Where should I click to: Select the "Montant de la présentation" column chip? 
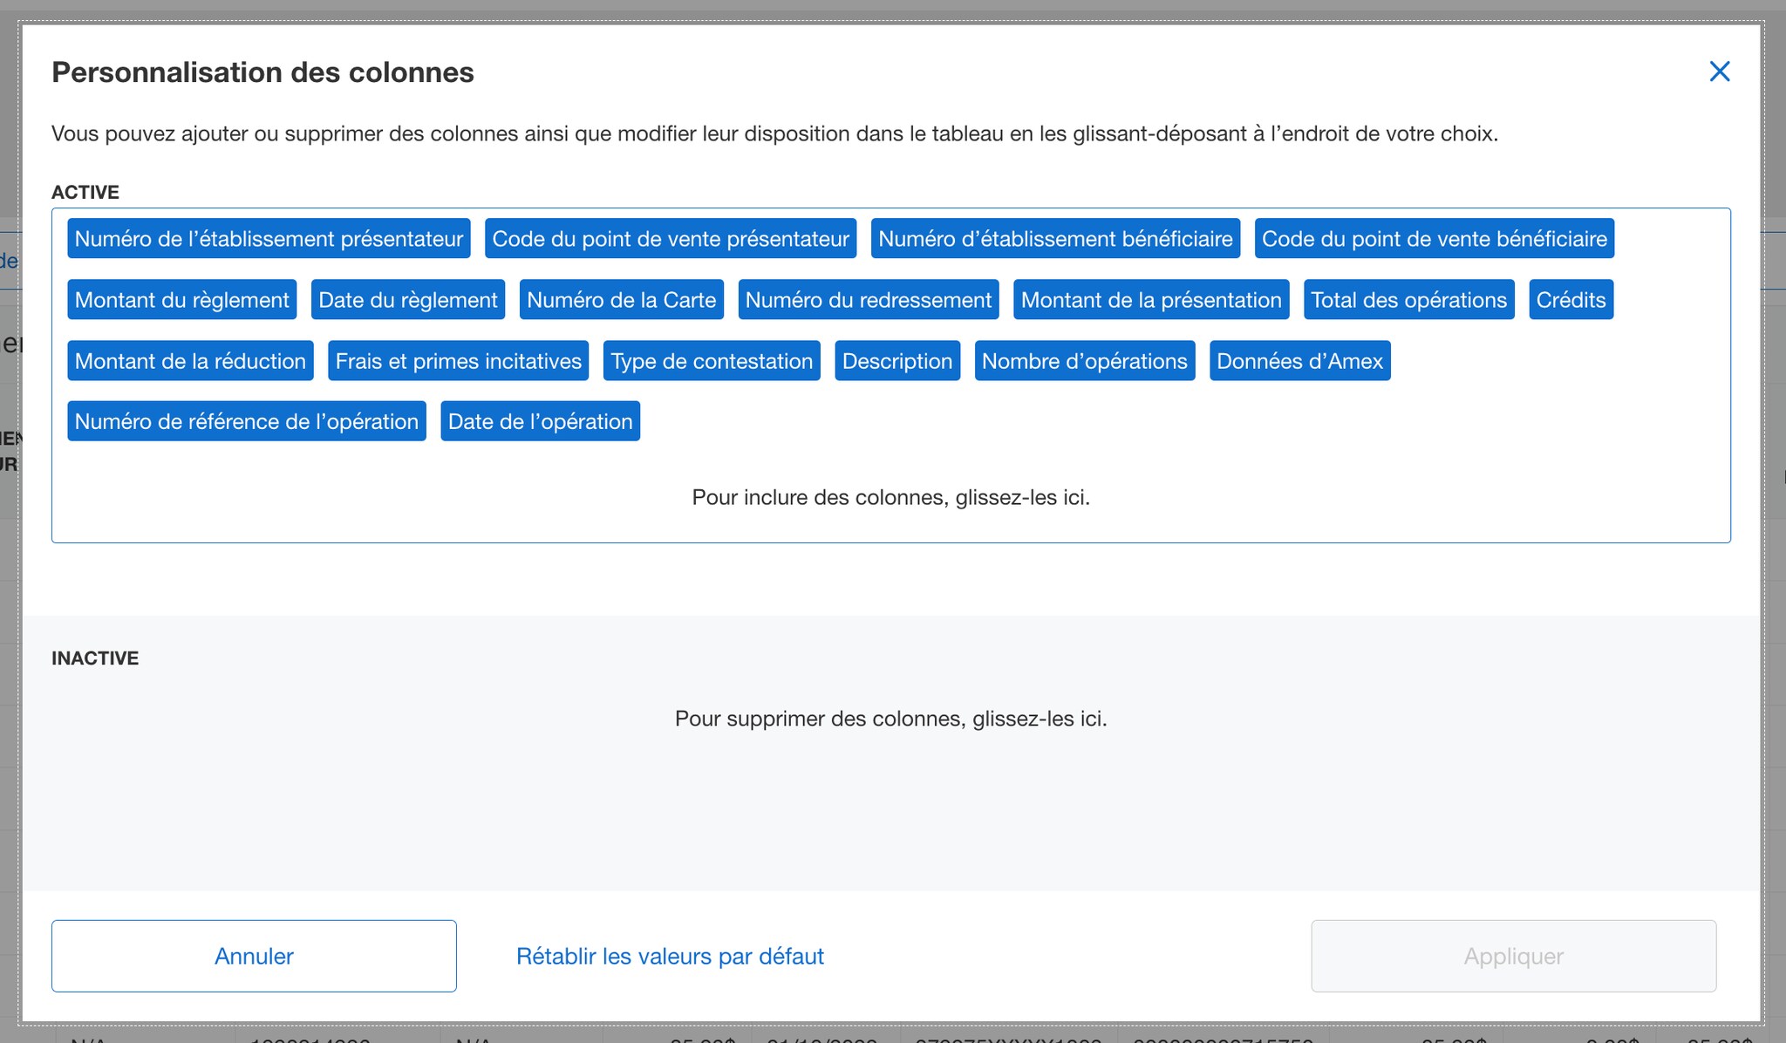[1151, 300]
